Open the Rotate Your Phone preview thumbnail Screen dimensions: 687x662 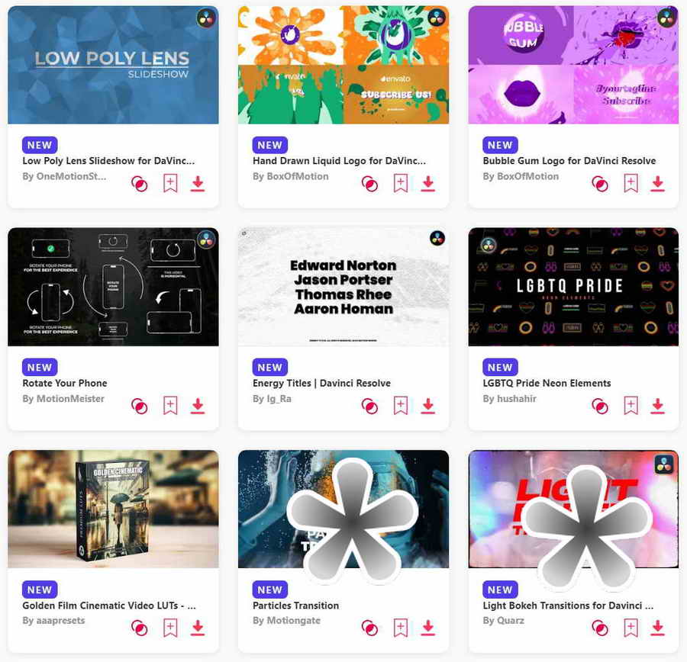(113, 287)
